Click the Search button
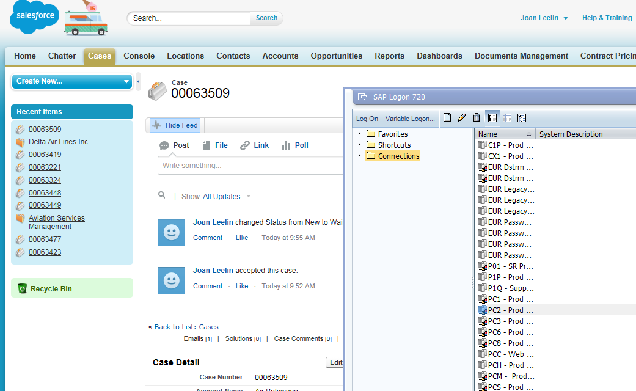636x391 pixels. (x=266, y=18)
